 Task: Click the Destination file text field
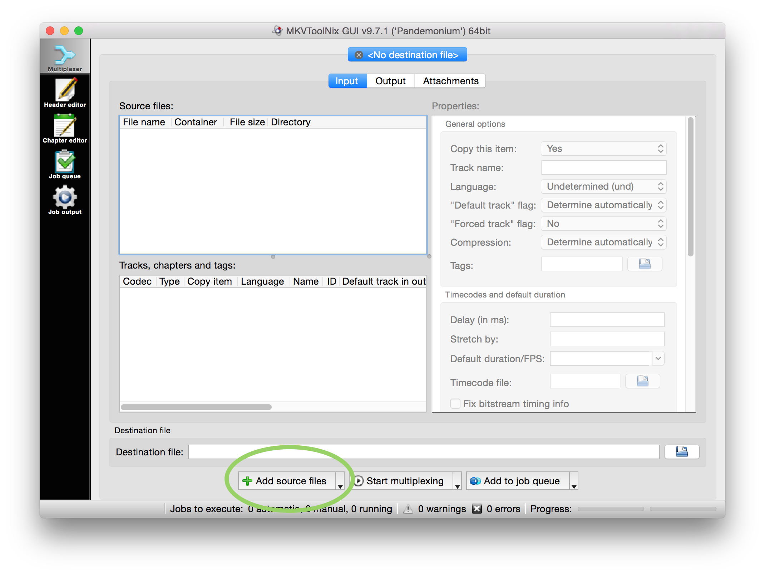click(x=424, y=452)
